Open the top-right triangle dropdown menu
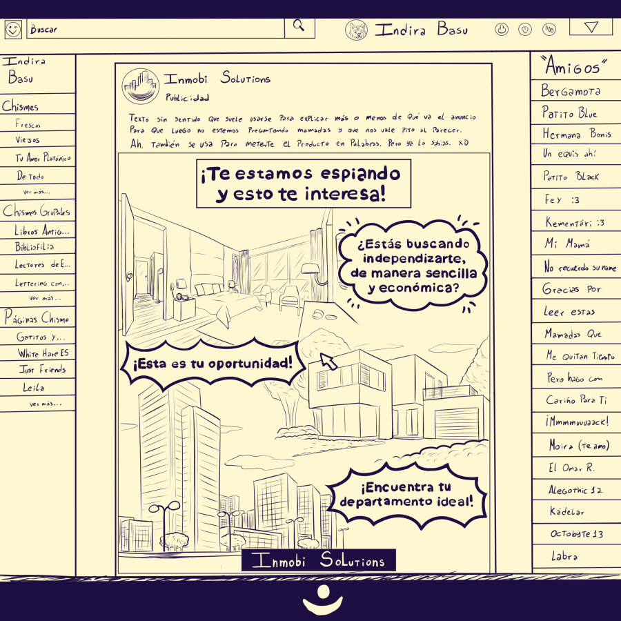Viewport: 621px width, 621px height. pyautogui.click(x=591, y=27)
